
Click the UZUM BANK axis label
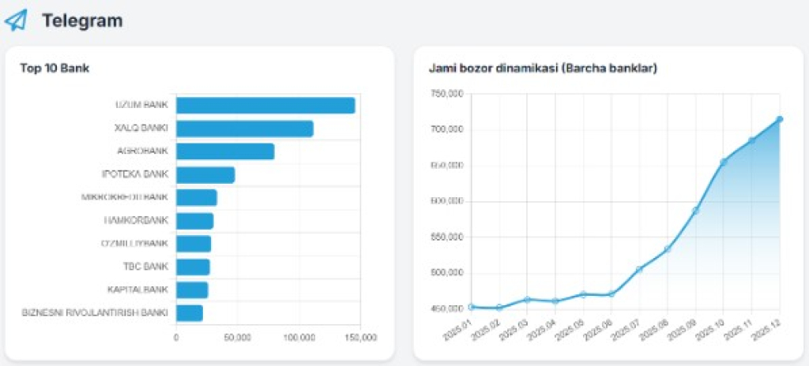[141, 106]
